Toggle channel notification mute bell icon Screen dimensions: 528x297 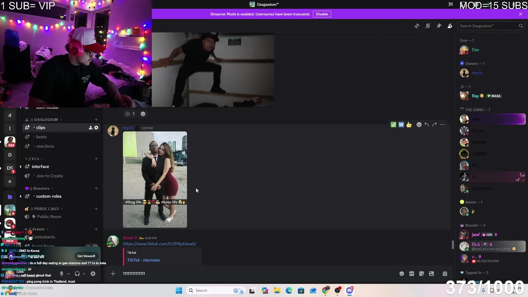pyautogui.click(x=428, y=26)
